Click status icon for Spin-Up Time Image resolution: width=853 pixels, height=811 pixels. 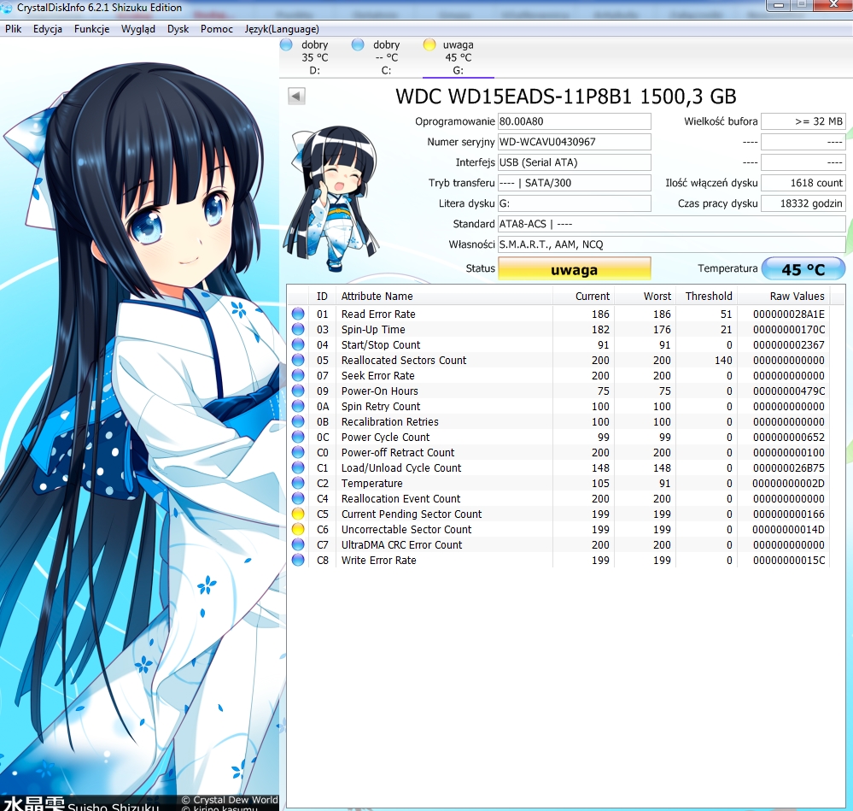pos(298,329)
